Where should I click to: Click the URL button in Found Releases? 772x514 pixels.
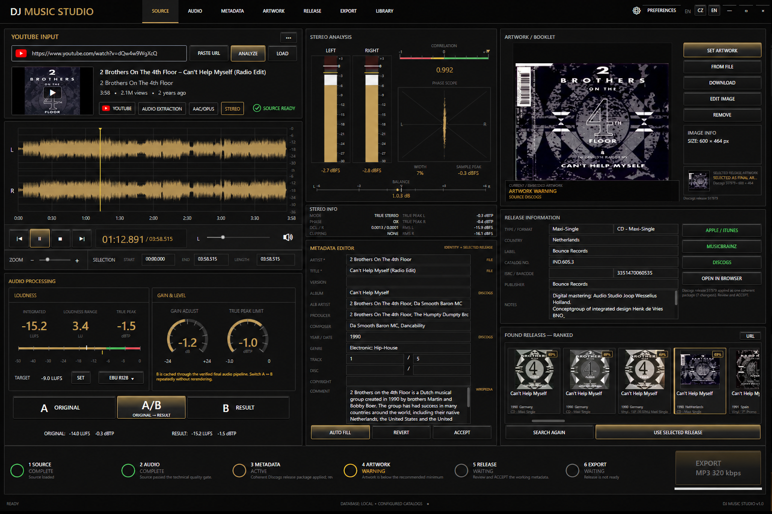pyautogui.click(x=750, y=336)
